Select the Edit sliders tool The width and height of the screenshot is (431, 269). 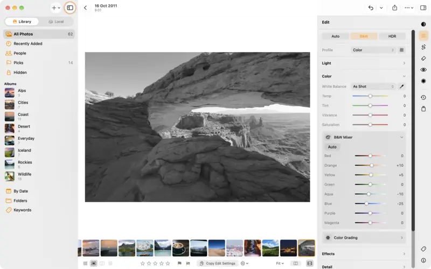click(423, 36)
